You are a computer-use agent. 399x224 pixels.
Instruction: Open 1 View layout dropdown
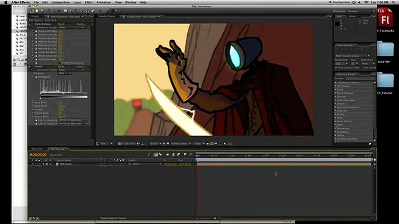tap(198, 144)
